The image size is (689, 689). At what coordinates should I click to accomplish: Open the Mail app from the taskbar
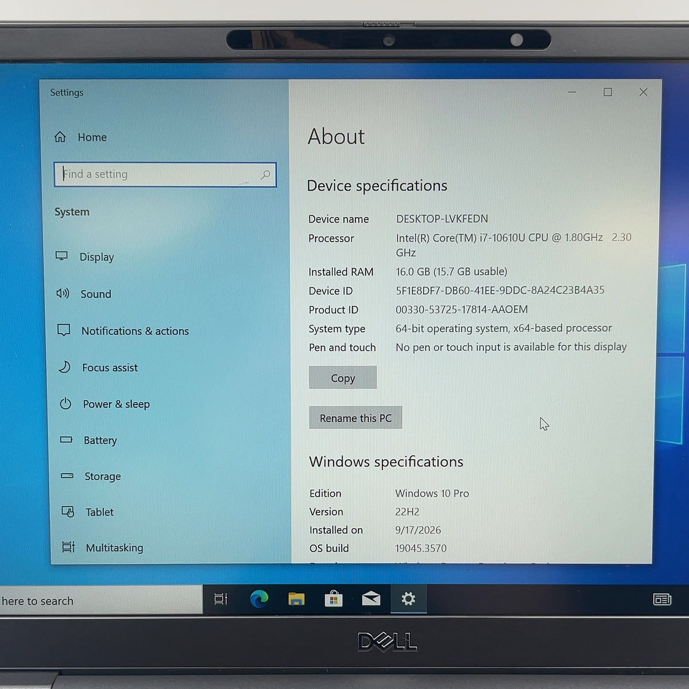pos(371,599)
